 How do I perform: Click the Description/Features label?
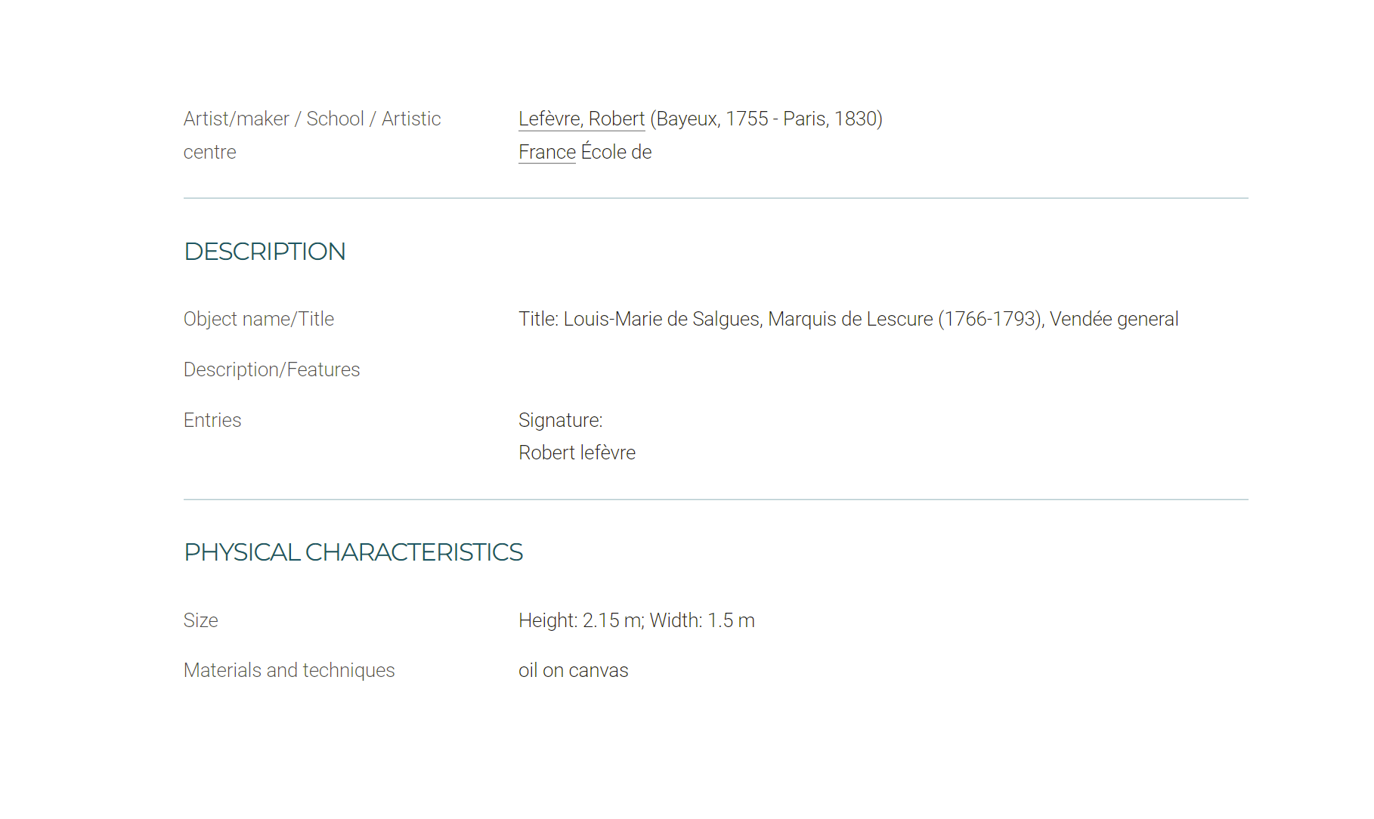tap(271, 369)
